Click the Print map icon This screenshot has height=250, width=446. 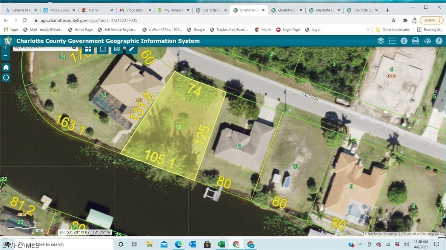415,40
